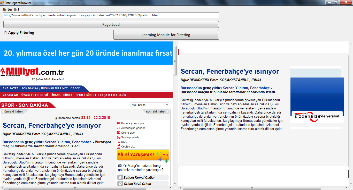Open BUGÜNKÜ MİLLİYET menu item
The height and width of the screenshot is (190, 353).
point(54,88)
